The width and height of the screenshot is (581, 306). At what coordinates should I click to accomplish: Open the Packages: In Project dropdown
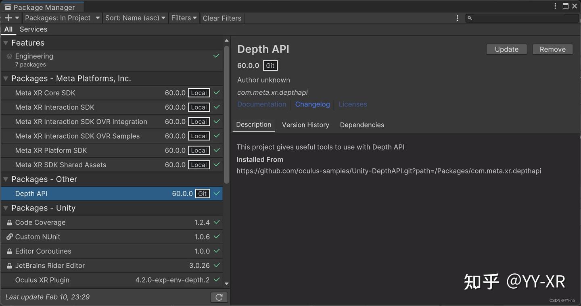tap(61, 18)
